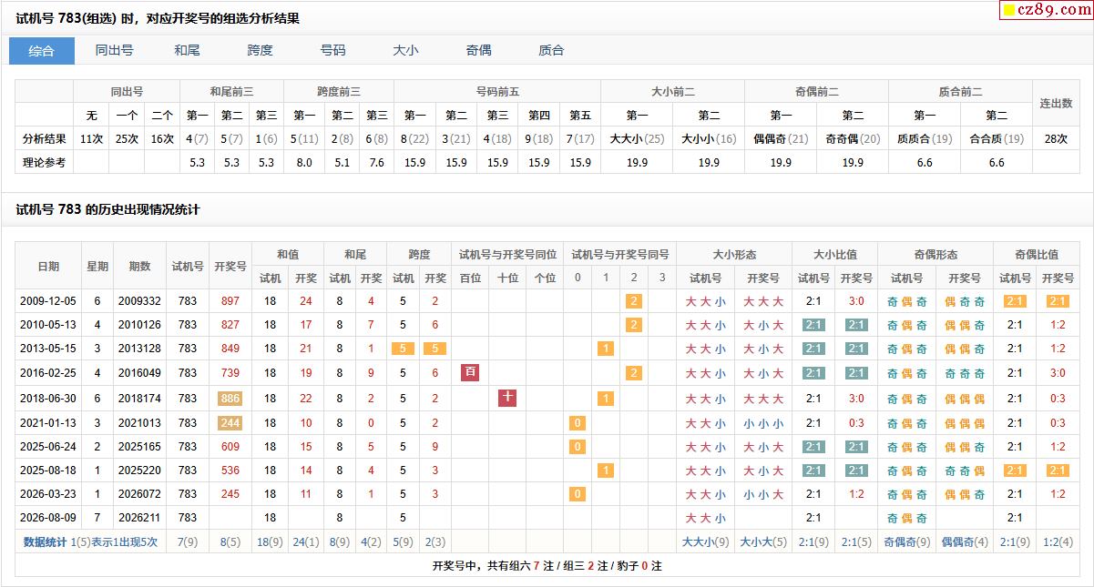Click the 大大小(9) statistic

(x=706, y=541)
